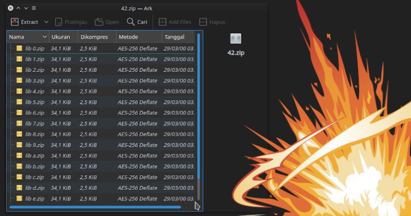Sort by the Ukuran column header
The width and height of the screenshot is (411, 216).
(x=63, y=37)
